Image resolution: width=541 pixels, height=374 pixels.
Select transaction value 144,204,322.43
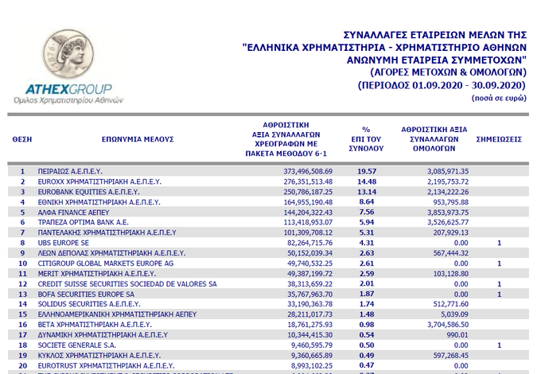(308, 212)
